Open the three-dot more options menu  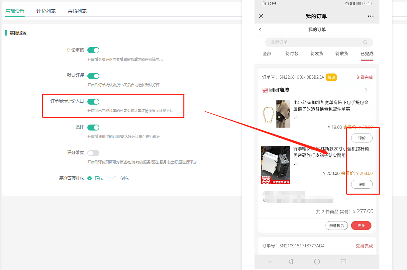click(x=370, y=16)
